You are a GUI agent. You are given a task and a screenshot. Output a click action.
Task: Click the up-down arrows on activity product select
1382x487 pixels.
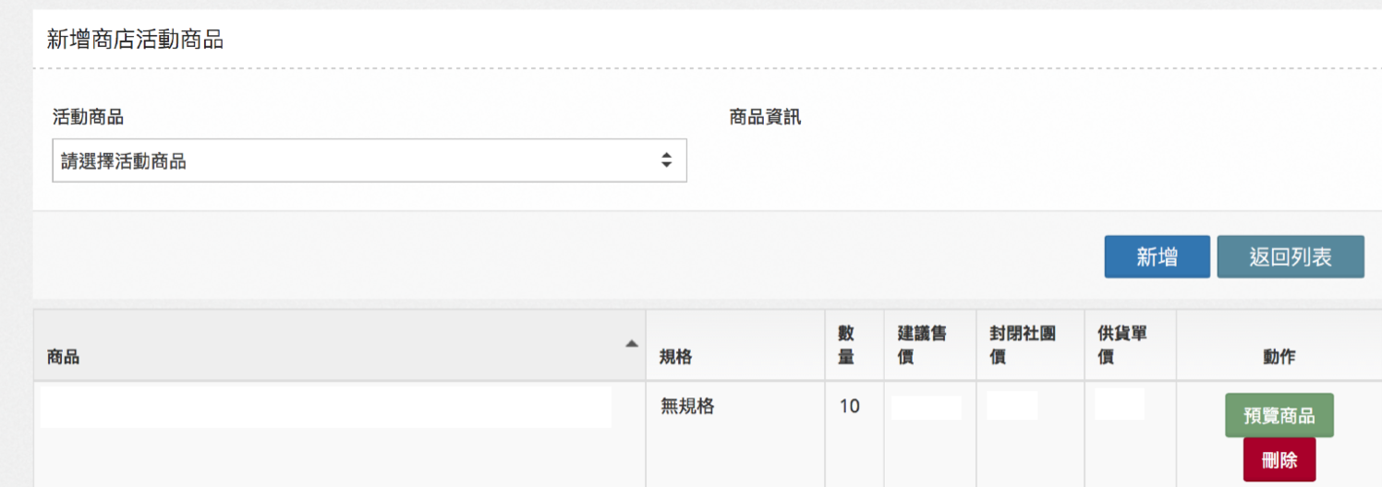point(666,160)
